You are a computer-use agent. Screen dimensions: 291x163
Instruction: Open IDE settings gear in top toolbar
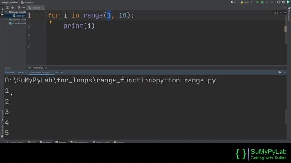coord(283,2)
